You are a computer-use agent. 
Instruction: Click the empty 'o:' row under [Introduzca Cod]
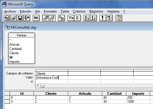click(x=52, y=81)
